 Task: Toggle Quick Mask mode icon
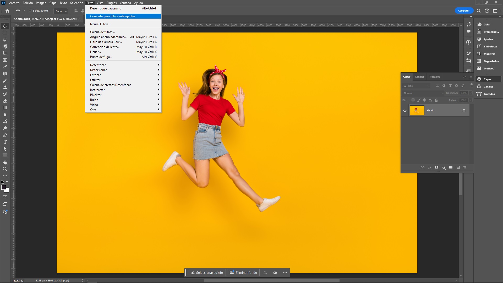[5, 197]
